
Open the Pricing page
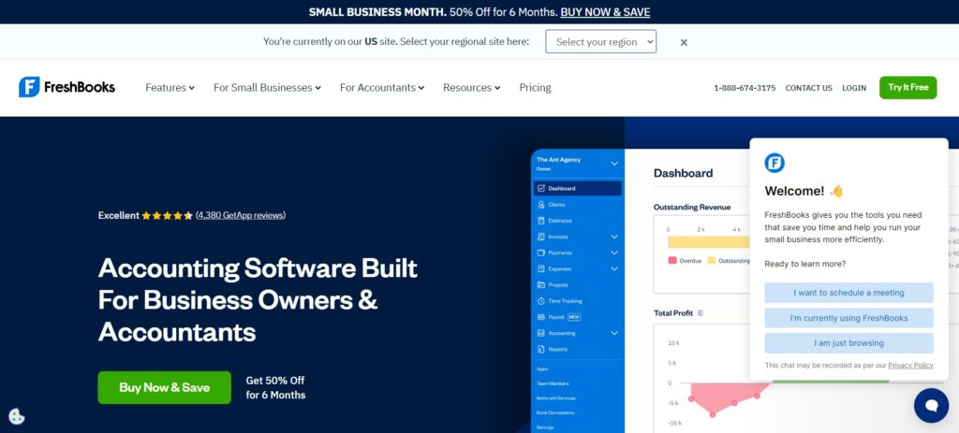point(535,87)
